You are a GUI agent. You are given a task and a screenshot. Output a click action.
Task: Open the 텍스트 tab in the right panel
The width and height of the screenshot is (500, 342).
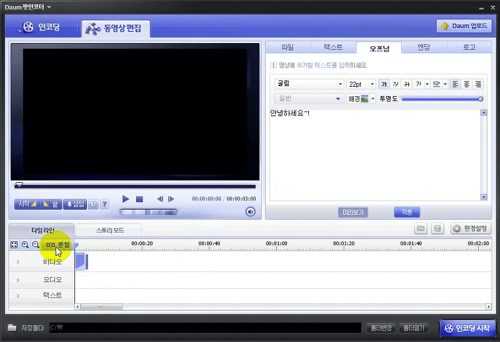[333, 47]
